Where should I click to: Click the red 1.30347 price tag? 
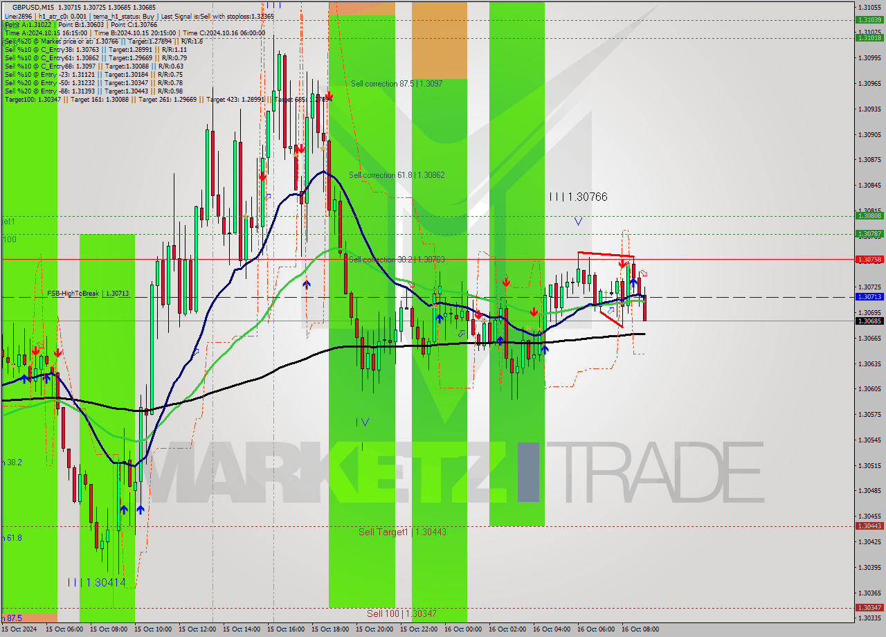(x=869, y=607)
